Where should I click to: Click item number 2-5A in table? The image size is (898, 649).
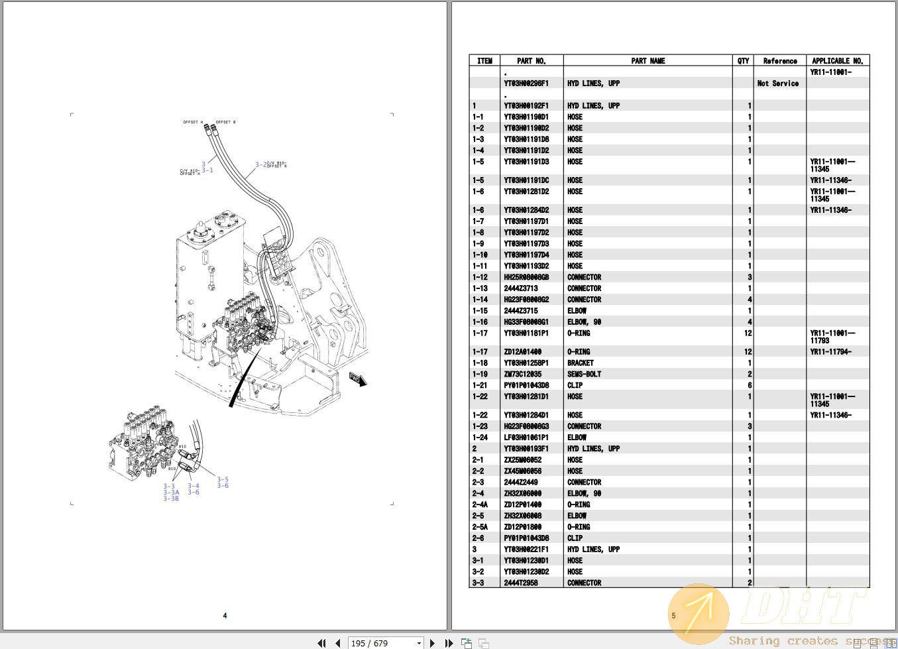point(480,528)
